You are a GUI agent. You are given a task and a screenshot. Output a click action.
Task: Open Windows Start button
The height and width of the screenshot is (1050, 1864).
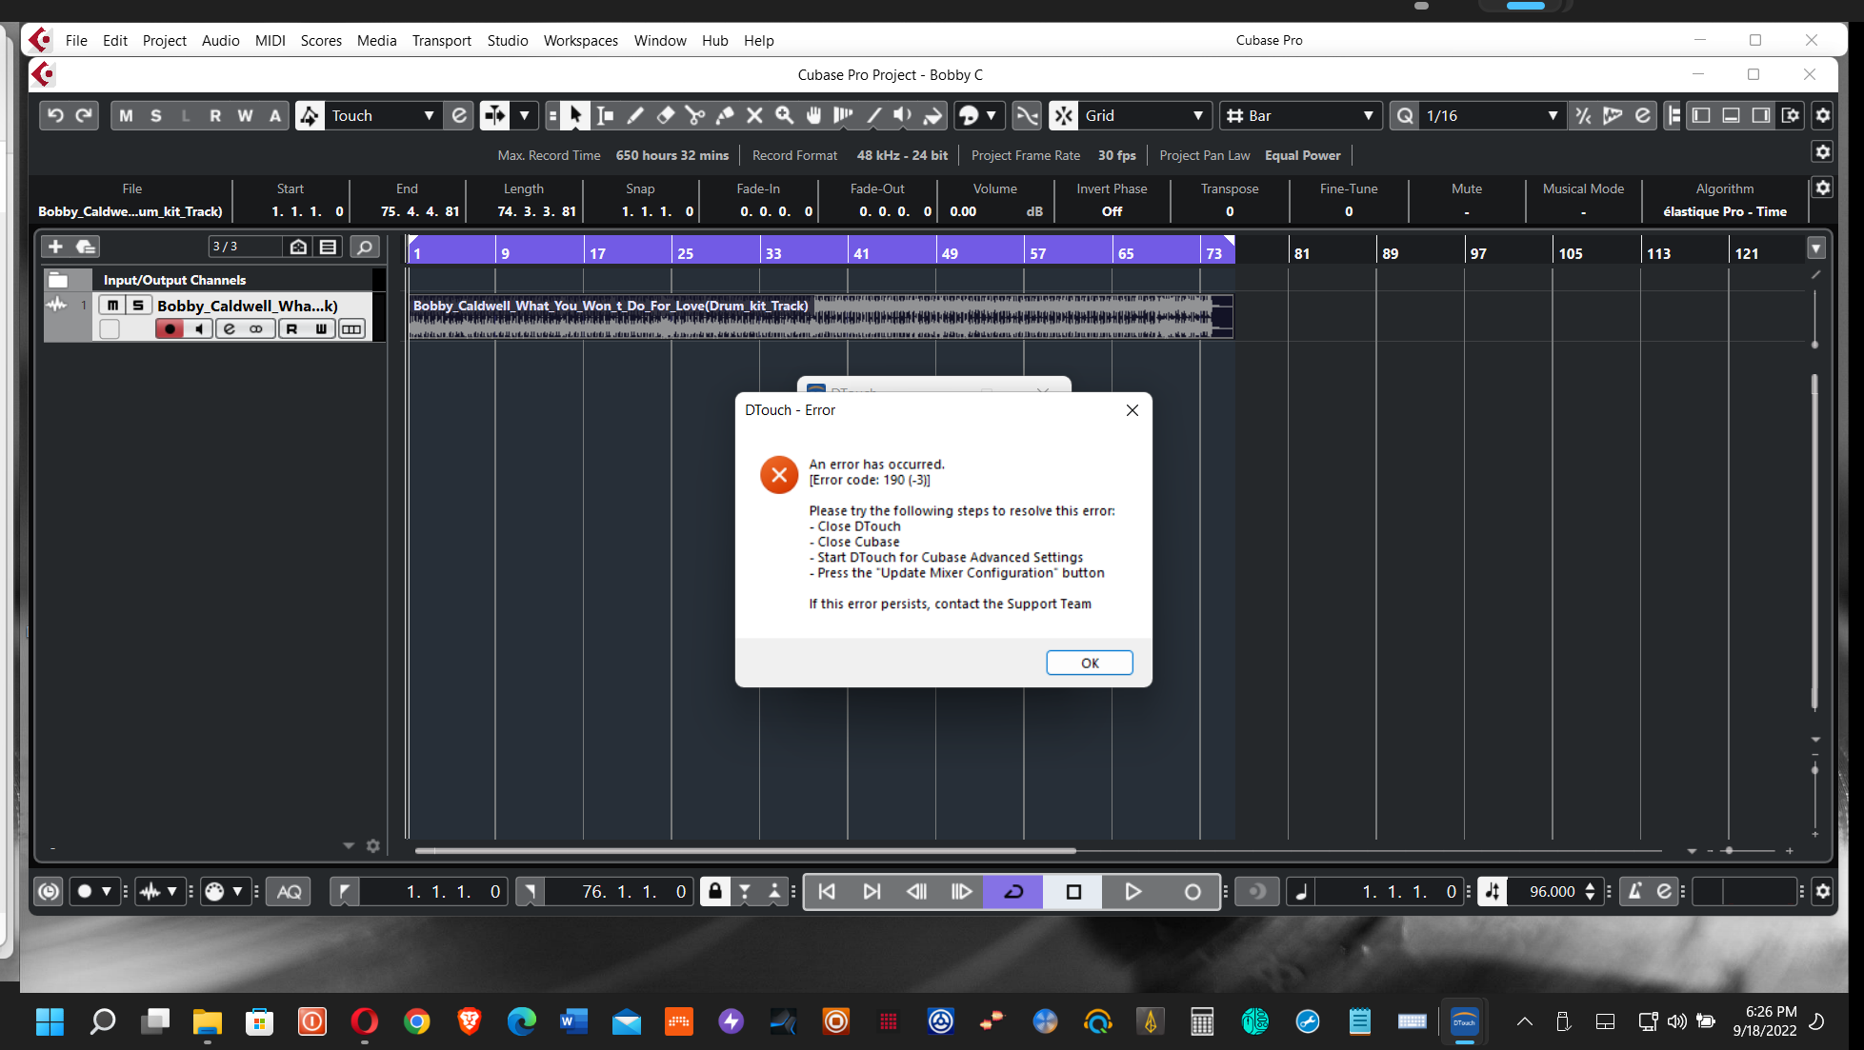pos(50,1021)
